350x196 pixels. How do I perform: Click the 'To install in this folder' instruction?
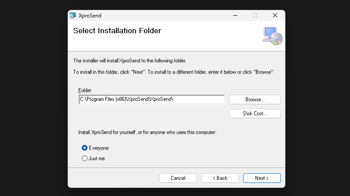point(173,72)
